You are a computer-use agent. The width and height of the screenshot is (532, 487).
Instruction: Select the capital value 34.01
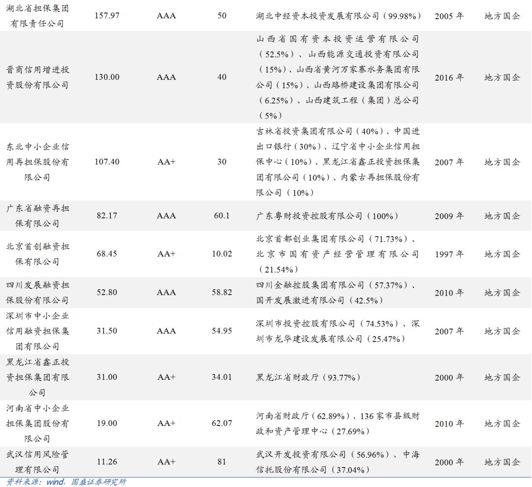222,377
